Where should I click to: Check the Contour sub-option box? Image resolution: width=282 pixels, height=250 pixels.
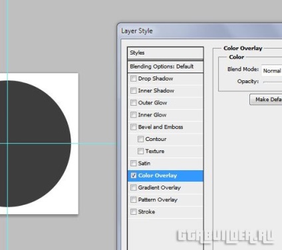[140, 139]
